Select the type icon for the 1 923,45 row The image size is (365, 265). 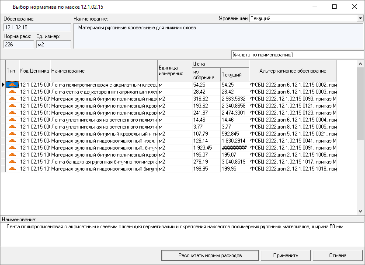coord(13,148)
